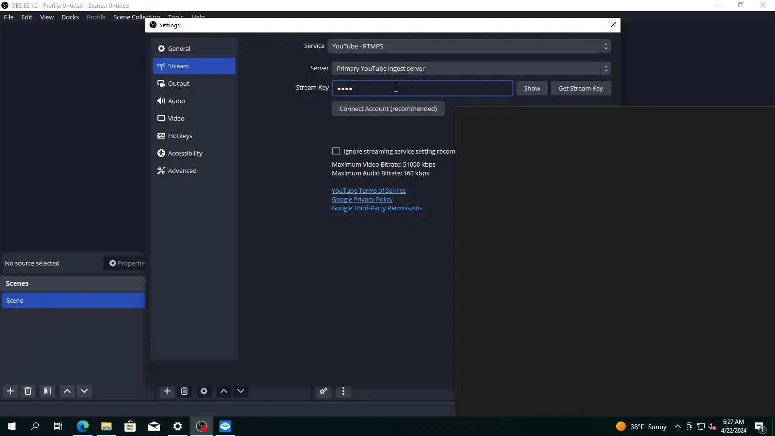Open source Properties button in main window
This screenshot has width=775, height=436.
[125, 263]
